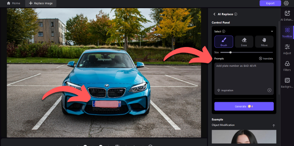Open the AI Enhance sidebar panel
This screenshot has height=146, width=294.
click(x=287, y=15)
